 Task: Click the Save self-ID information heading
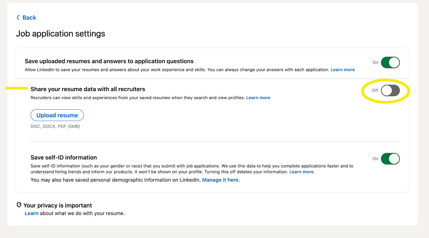[x=64, y=157]
